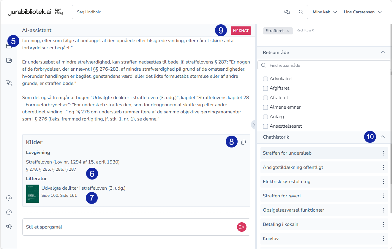Collapse the Chathistorik section

[x=383, y=137]
